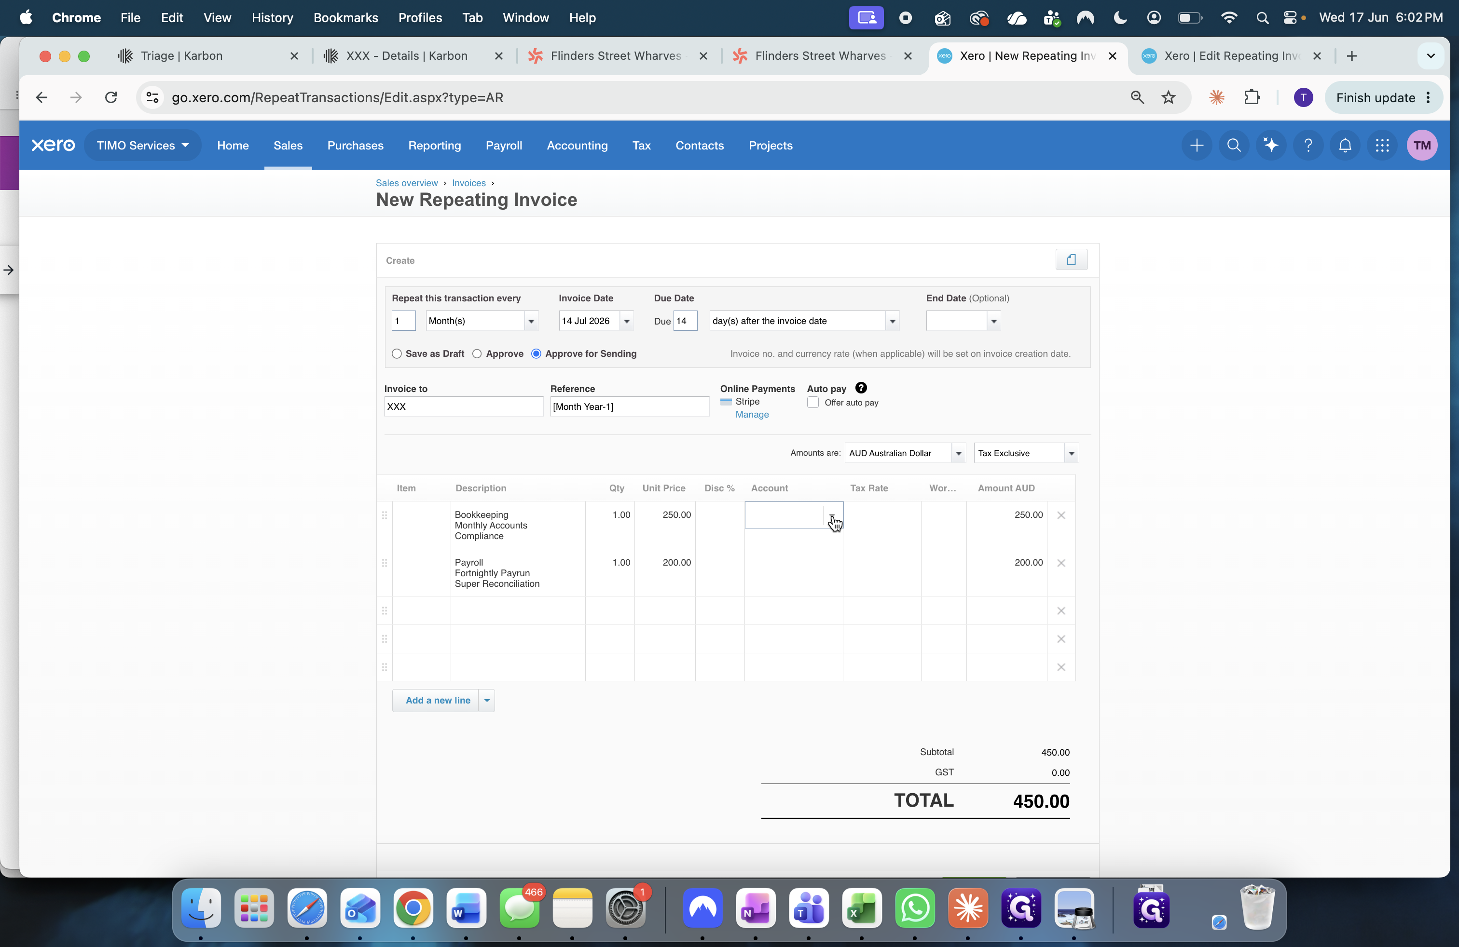Open Chrome zoom magnifier in address bar

tap(1137, 97)
